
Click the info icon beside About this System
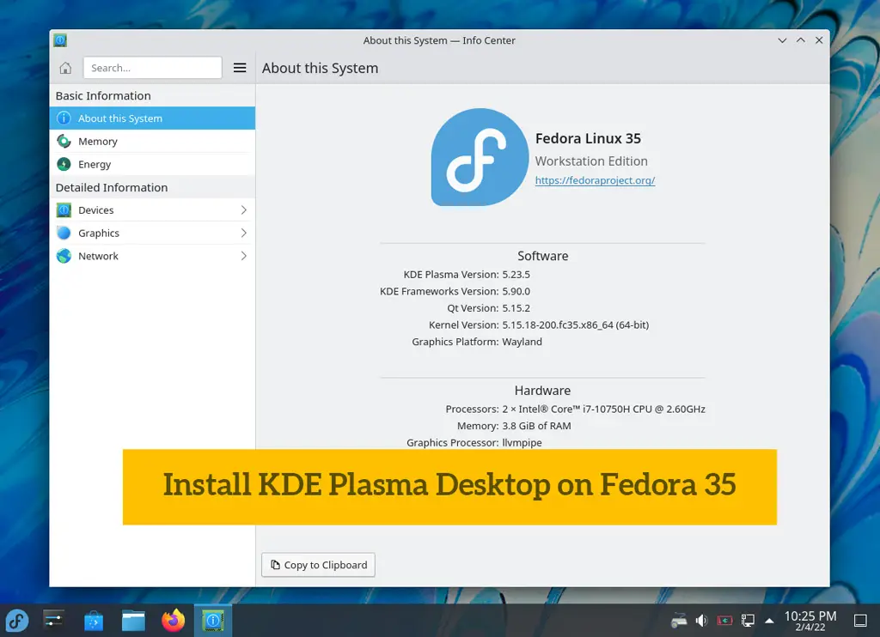coord(64,118)
